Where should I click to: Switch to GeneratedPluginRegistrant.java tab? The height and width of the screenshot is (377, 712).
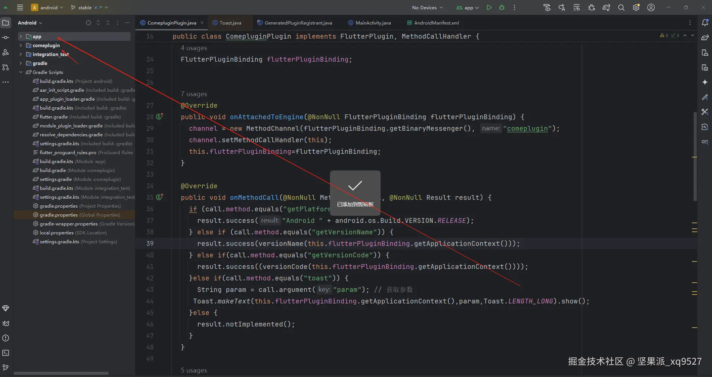click(295, 23)
